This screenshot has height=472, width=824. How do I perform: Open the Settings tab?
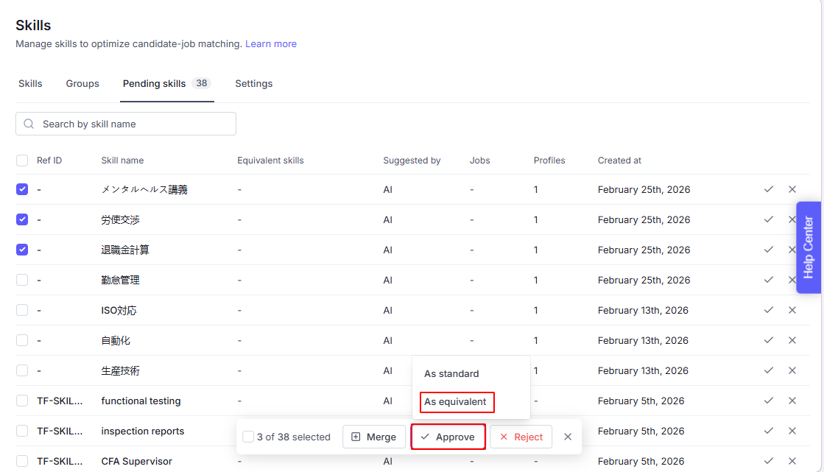[254, 84]
